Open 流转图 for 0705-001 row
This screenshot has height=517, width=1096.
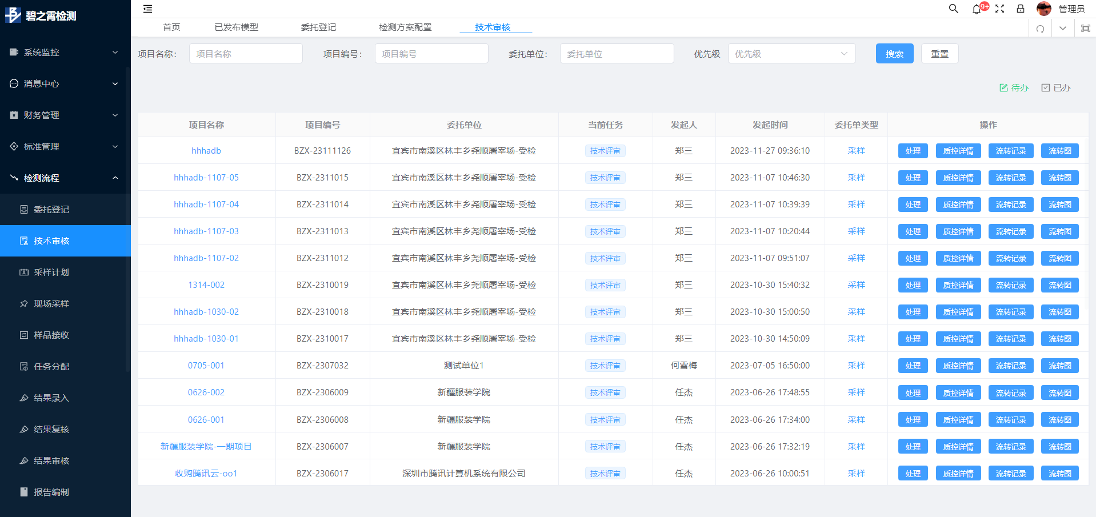point(1060,366)
